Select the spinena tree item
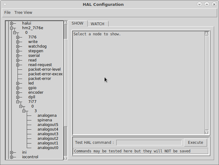Screen dimensions: 219x165 [45, 120]
